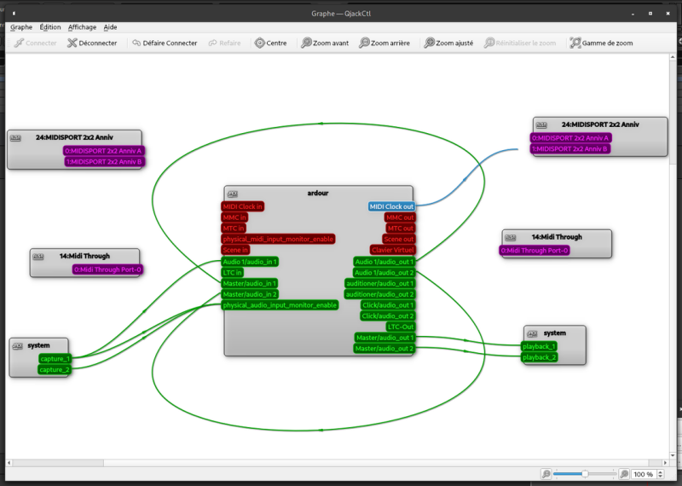Viewport: 682px width, 486px height.
Task: Select LTC-Out port
Action: pyautogui.click(x=401, y=327)
